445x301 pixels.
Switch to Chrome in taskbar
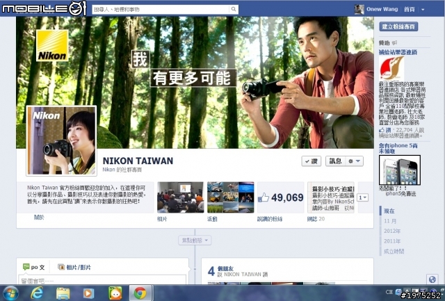tap(140, 293)
